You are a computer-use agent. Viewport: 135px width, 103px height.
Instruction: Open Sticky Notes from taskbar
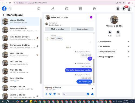click(x=31, y=101)
